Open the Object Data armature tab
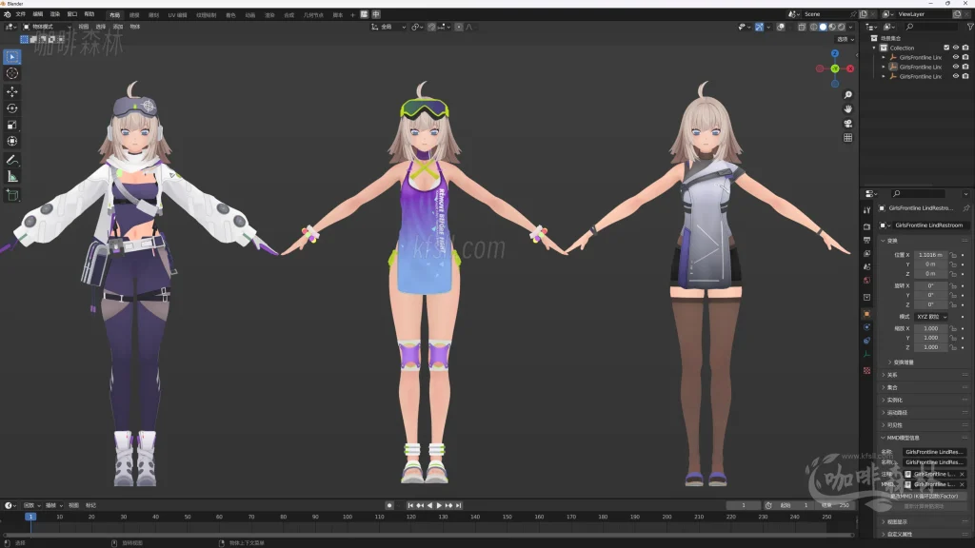The image size is (975, 548). tap(866, 354)
